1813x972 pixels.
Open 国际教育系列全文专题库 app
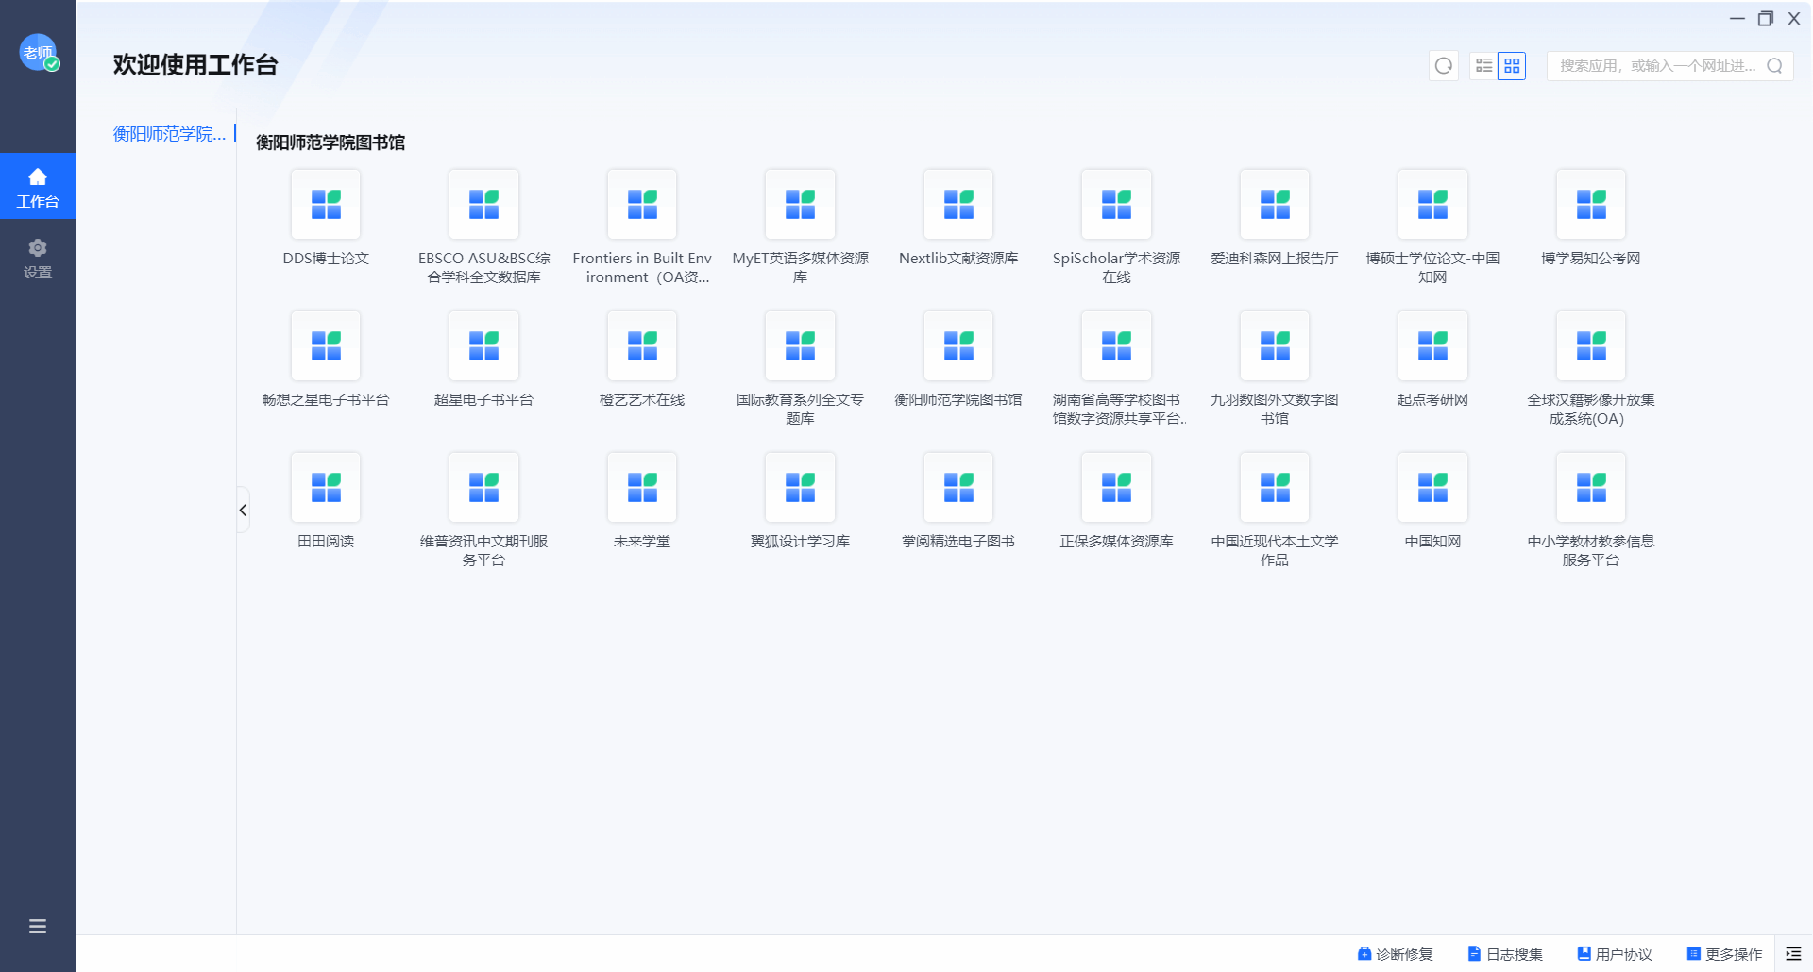pyautogui.click(x=800, y=345)
